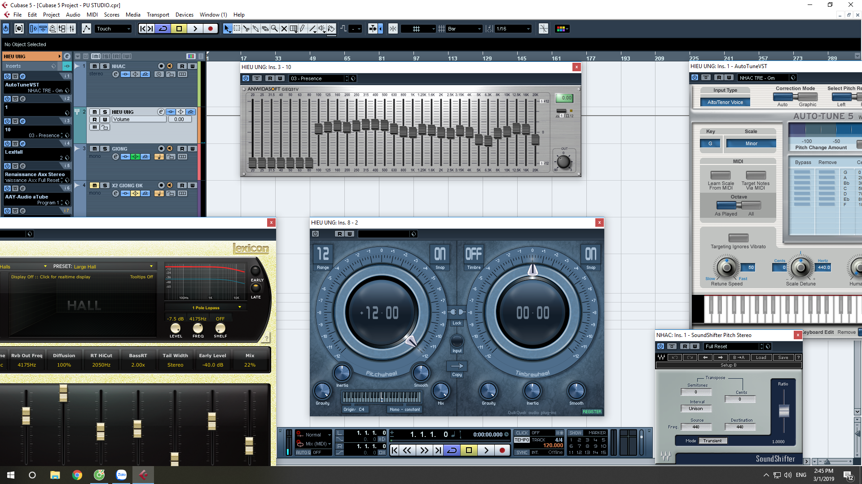The width and height of the screenshot is (862, 484).
Task: Click the SoundShifter Save button
Action: [x=783, y=358]
